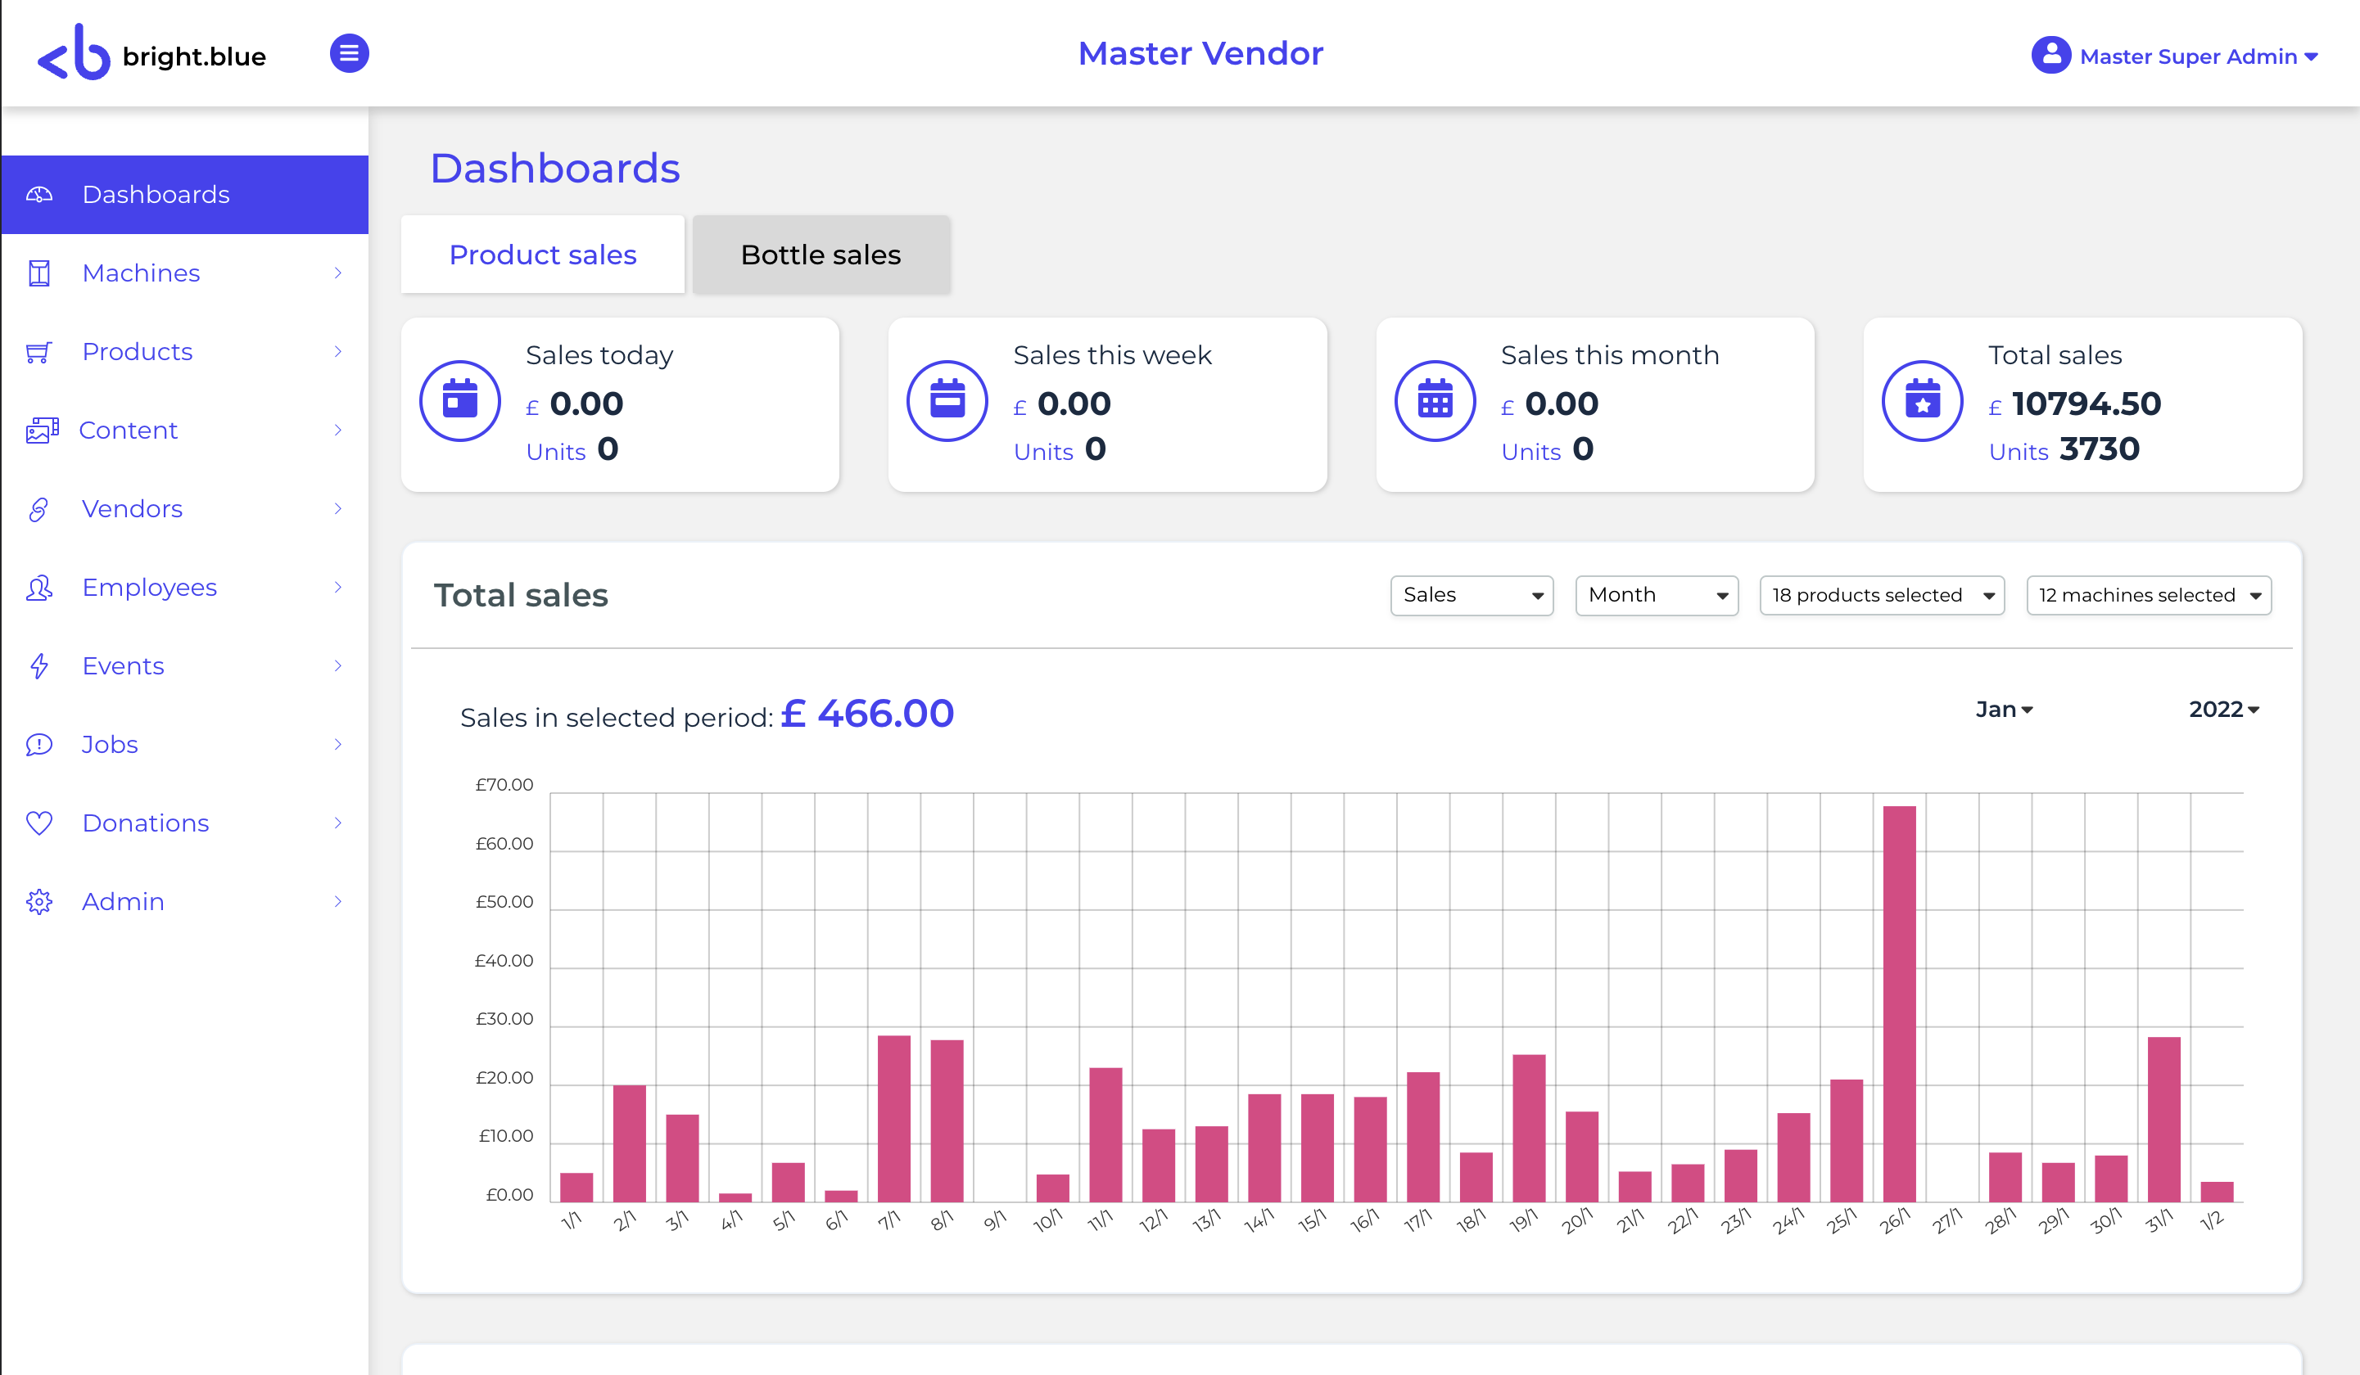
Task: Select the Product sales tab
Action: click(542, 255)
